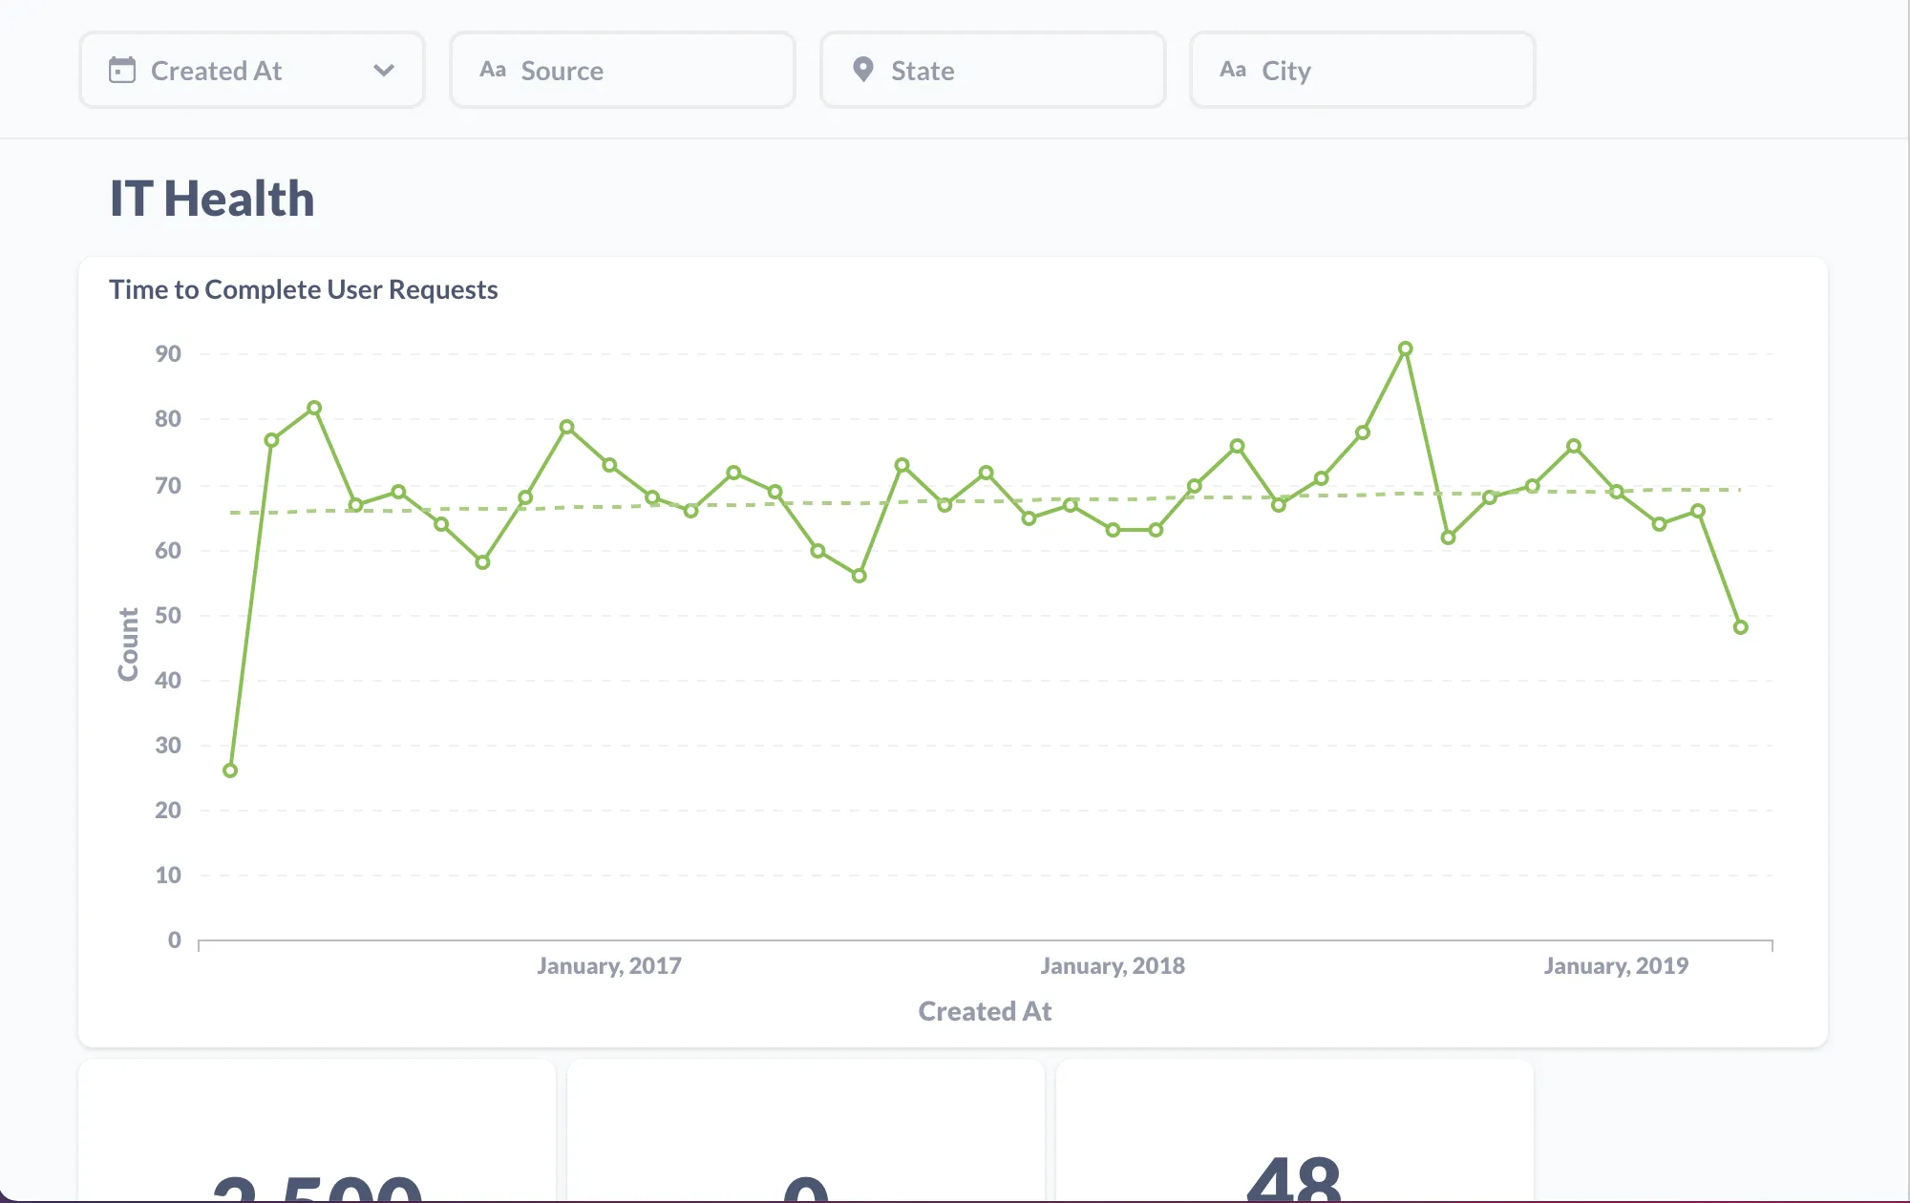Click the Aa icon in City filter

[x=1233, y=70]
